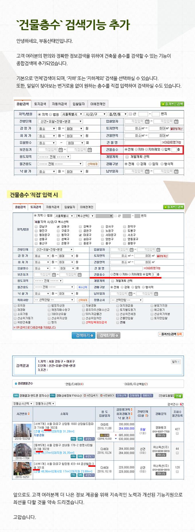Screen dimensions: 195x532
Task: Click the 사진감추기 hide photos icon button
Action: [x=91, y=395]
